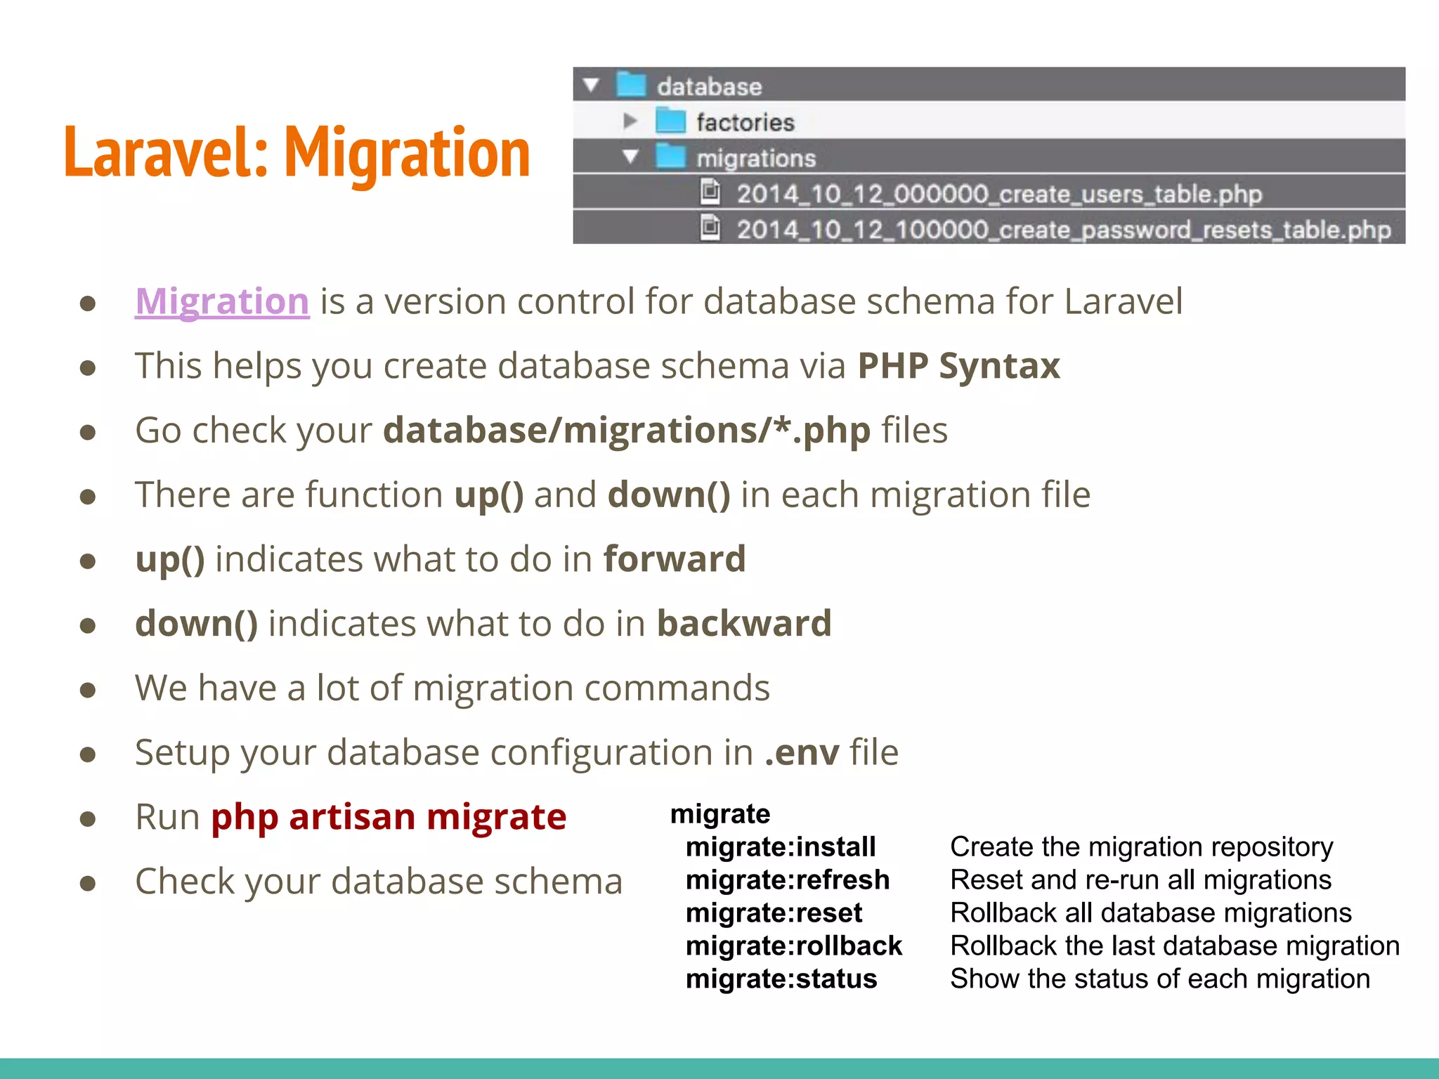Click the migrate:status command text
This screenshot has width=1439, height=1079.
tap(781, 979)
